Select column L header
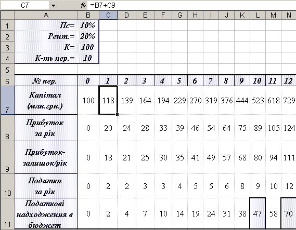This screenshot has height=230, width=296. pos(258,15)
